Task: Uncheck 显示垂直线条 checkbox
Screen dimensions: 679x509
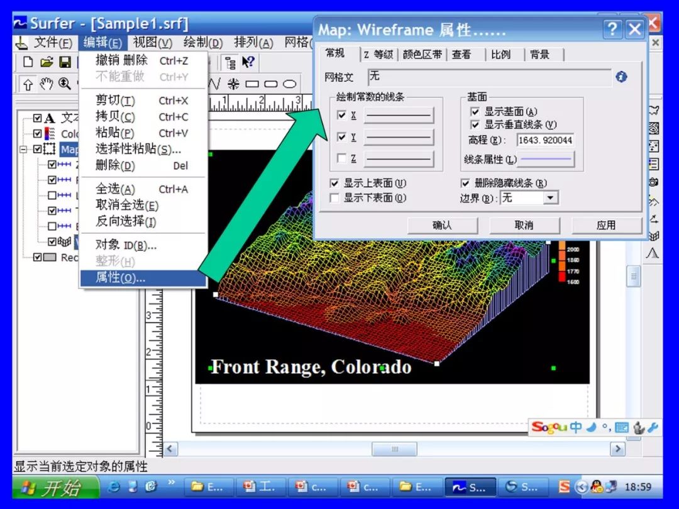Action: [x=475, y=124]
